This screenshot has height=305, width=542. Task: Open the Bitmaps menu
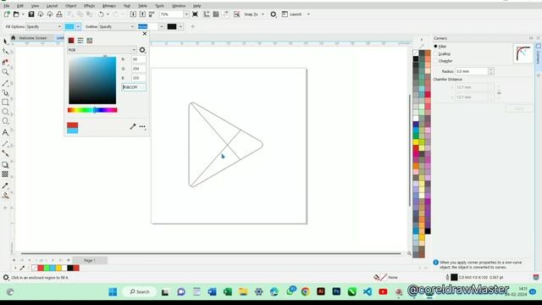point(109,6)
